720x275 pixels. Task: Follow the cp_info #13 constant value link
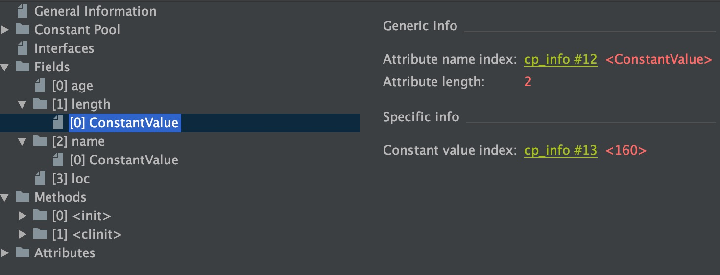pyautogui.click(x=560, y=150)
